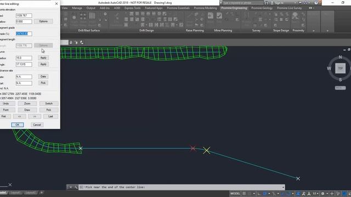Close the command line with its X icon
This screenshot has width=351, height=197.
coord(70,187)
